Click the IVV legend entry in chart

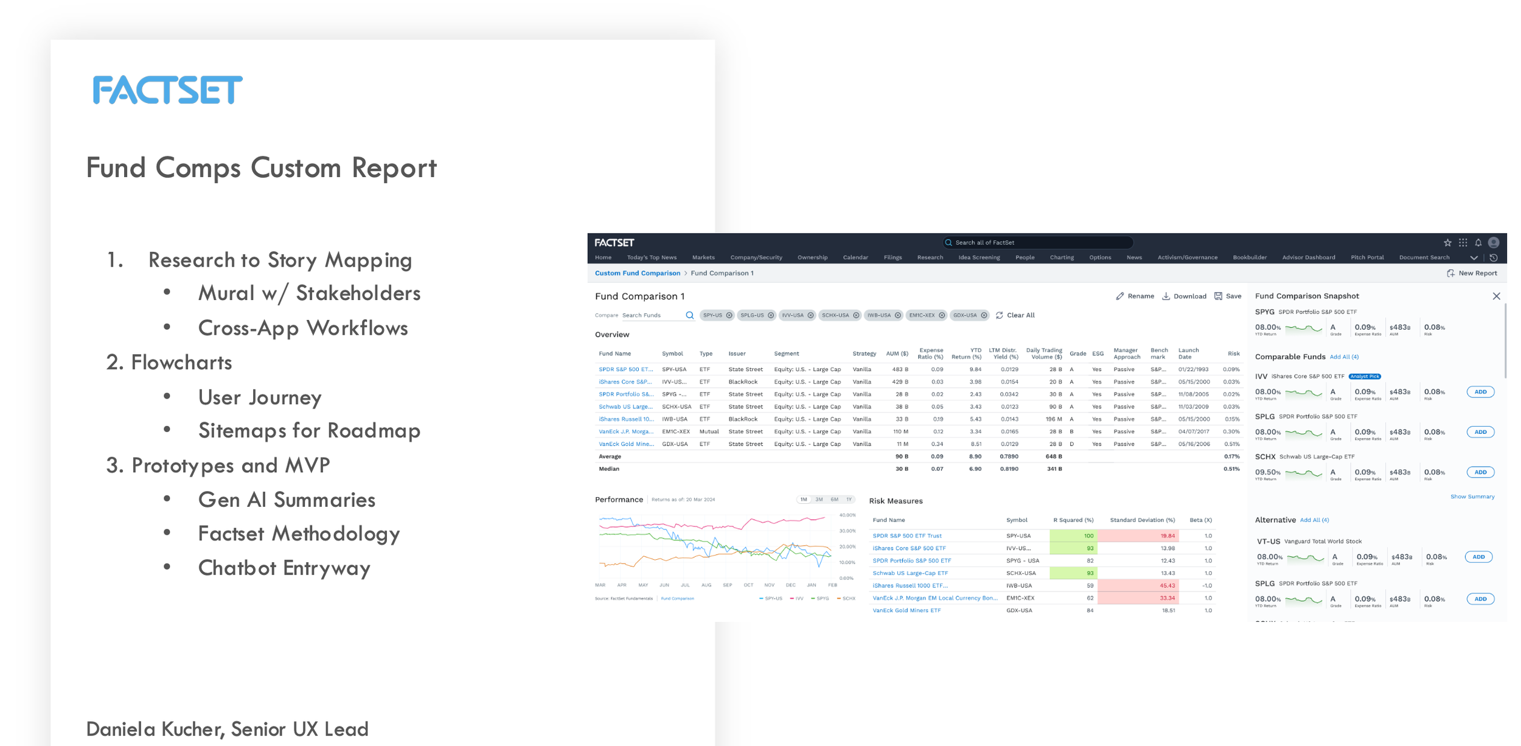(796, 599)
